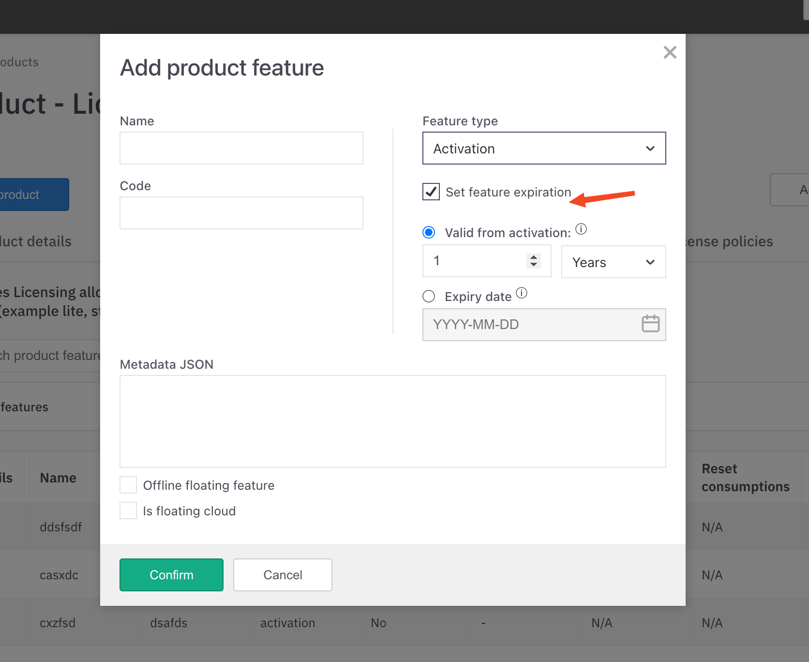Viewport: 809px width, 662px height.
Task: Select Valid from activation radio button
Action: pos(429,233)
